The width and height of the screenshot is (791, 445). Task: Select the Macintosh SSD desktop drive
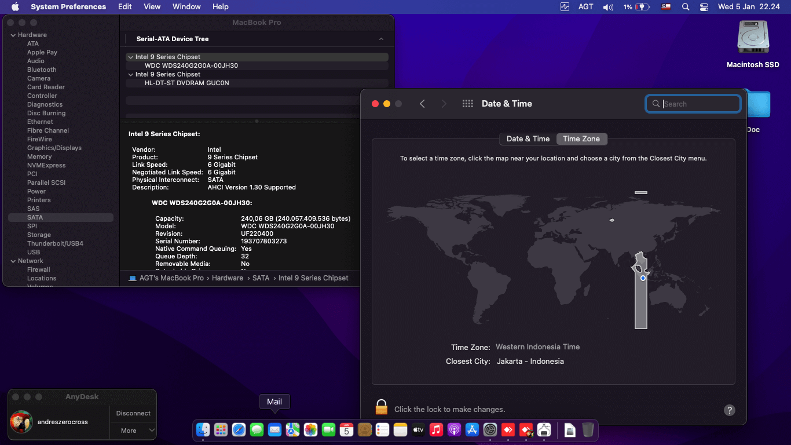[753, 44]
